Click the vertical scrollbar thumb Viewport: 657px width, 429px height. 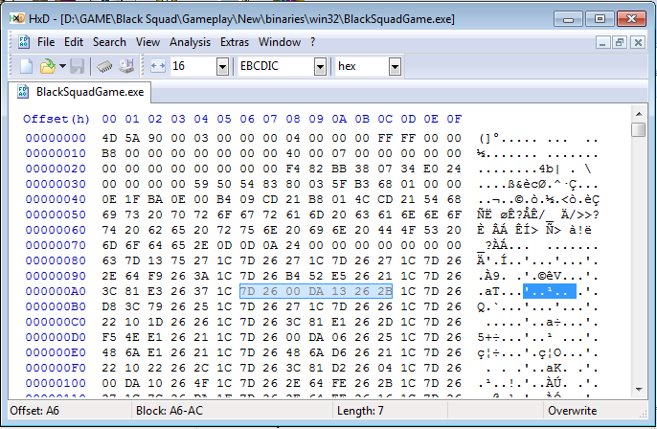(639, 129)
